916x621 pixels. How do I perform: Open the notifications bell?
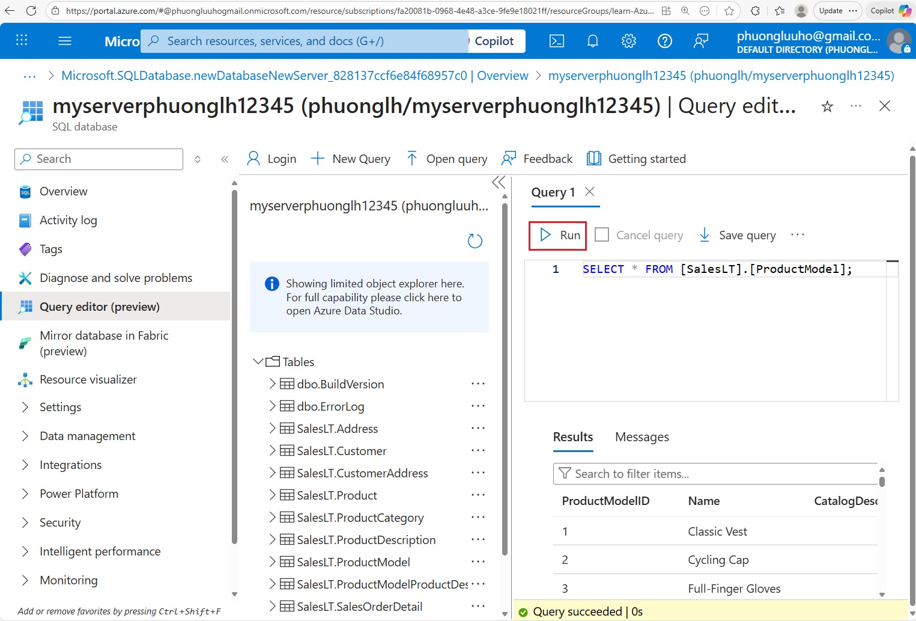592,41
